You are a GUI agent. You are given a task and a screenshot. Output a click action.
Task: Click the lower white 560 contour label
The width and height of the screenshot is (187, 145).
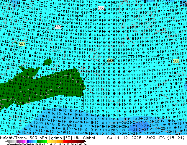pyautogui.click(x=58, y=27)
